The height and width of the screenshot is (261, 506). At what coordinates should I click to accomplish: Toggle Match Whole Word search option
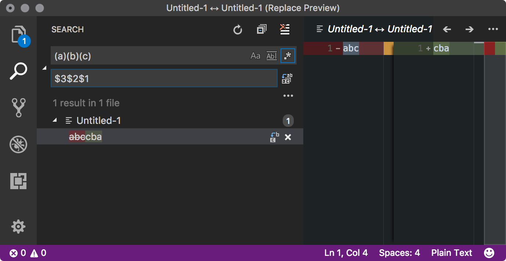coord(271,56)
